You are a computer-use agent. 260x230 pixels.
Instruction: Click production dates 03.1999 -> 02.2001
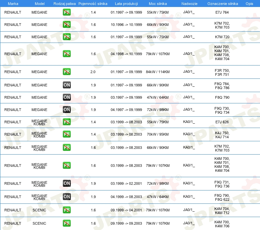click(126, 183)
